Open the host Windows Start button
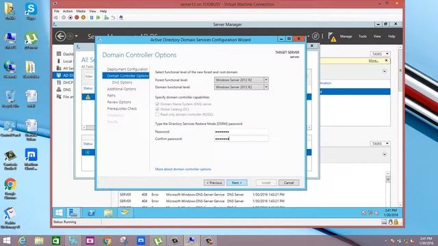This screenshot has width=438, height=246. [x=6, y=241]
